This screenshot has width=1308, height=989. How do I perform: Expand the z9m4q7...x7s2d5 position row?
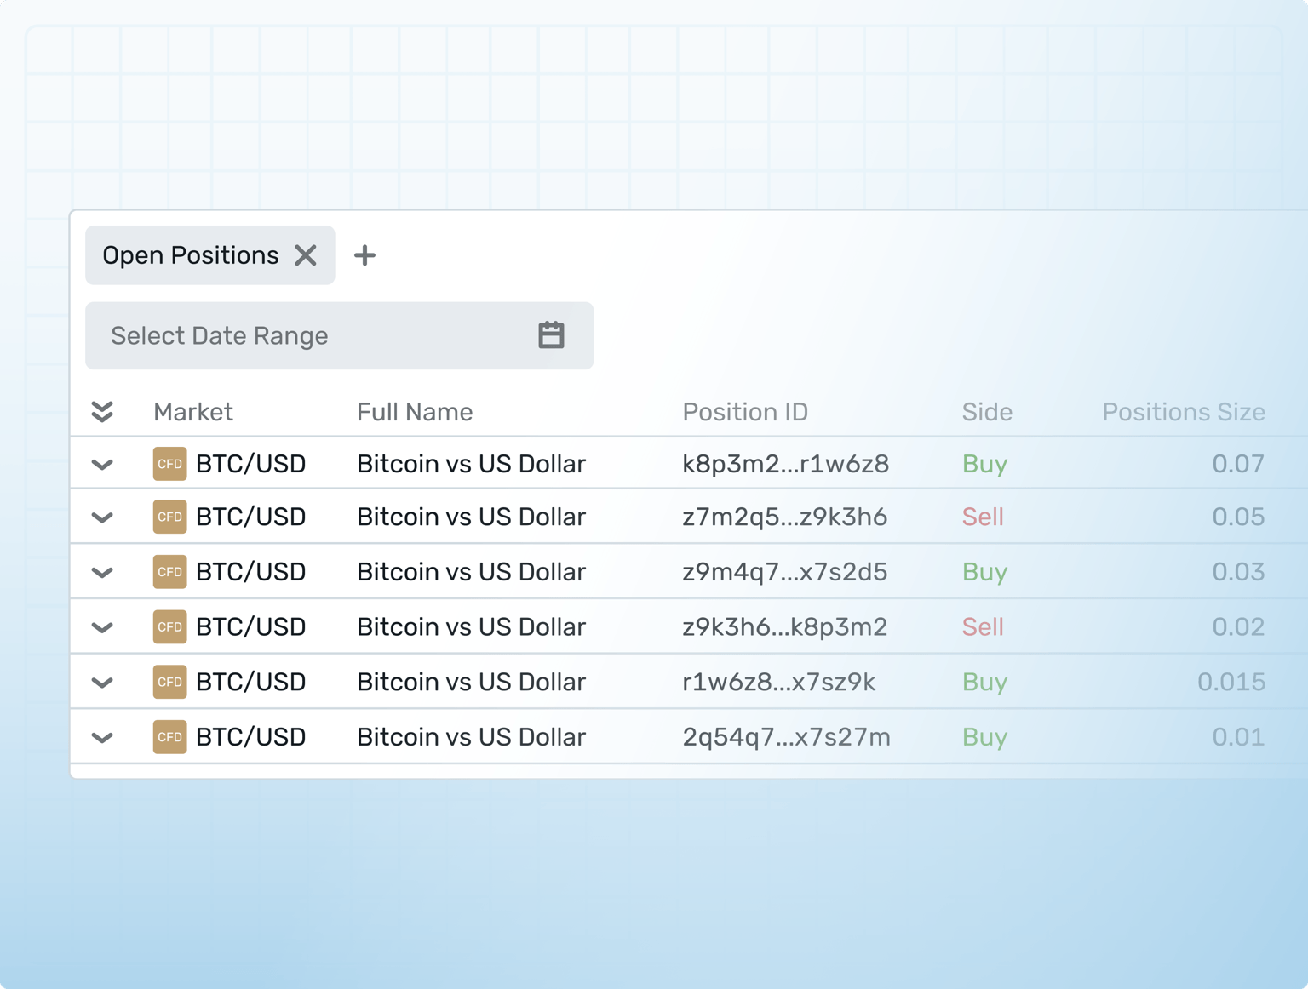[x=102, y=573]
